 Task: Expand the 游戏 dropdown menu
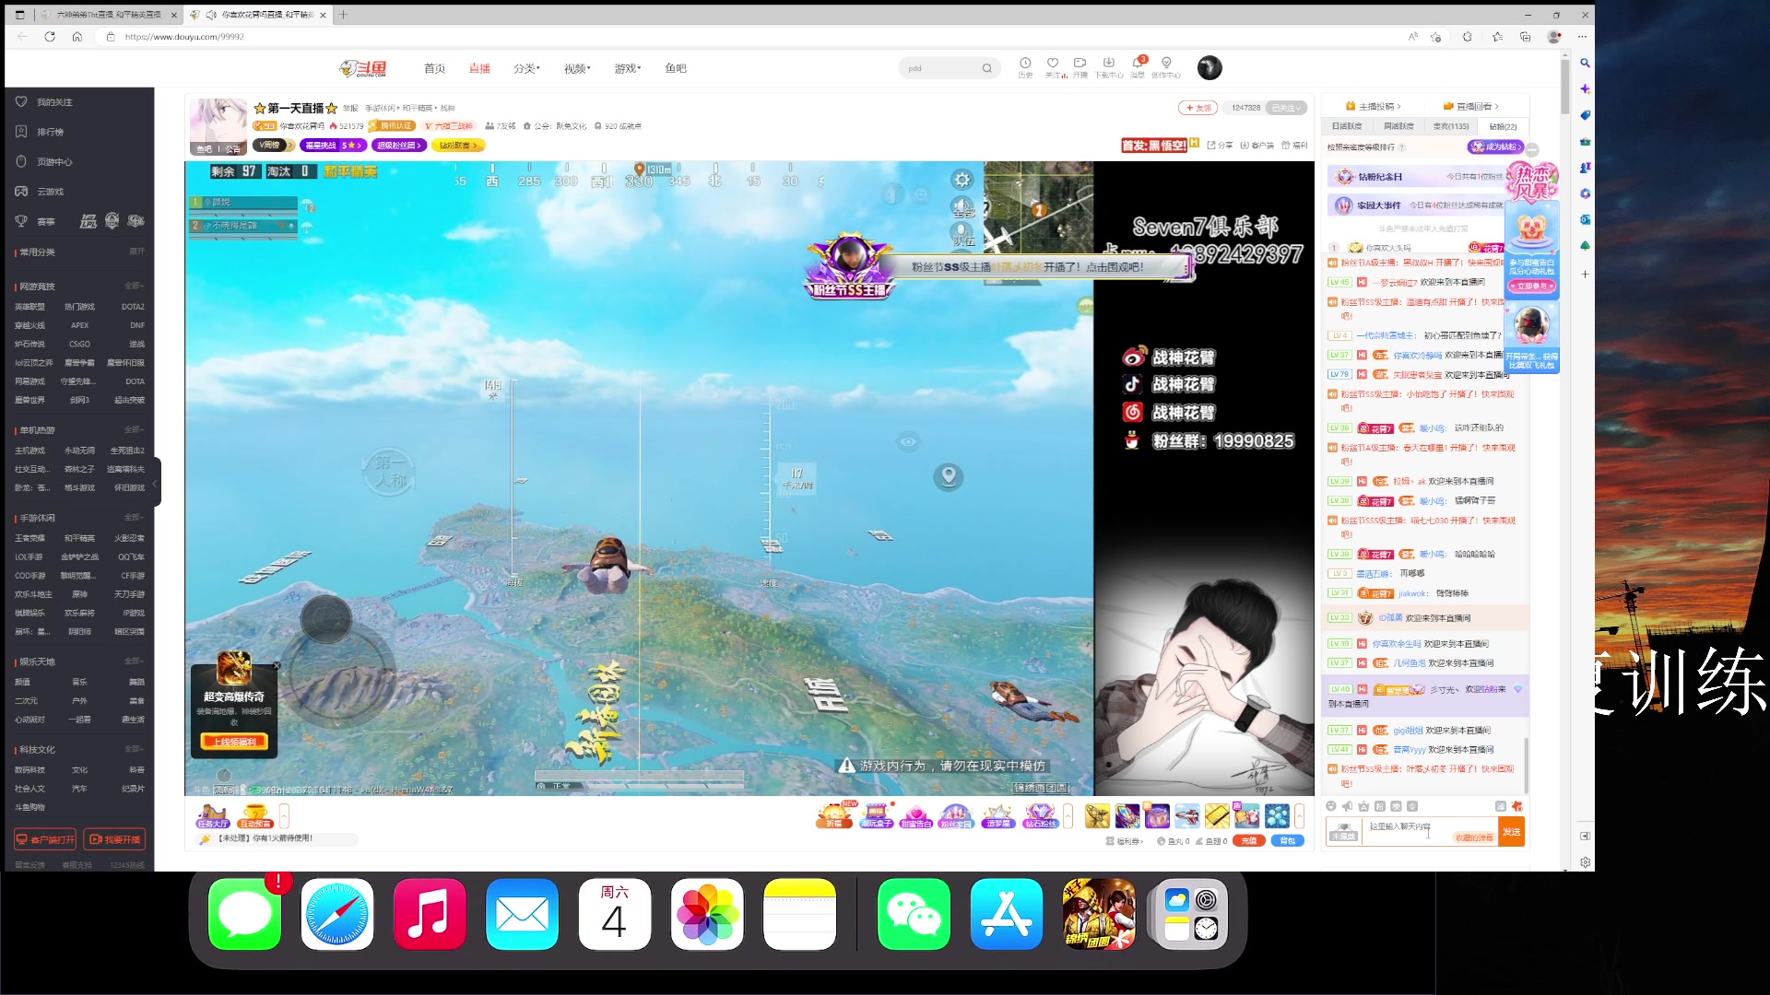(628, 68)
